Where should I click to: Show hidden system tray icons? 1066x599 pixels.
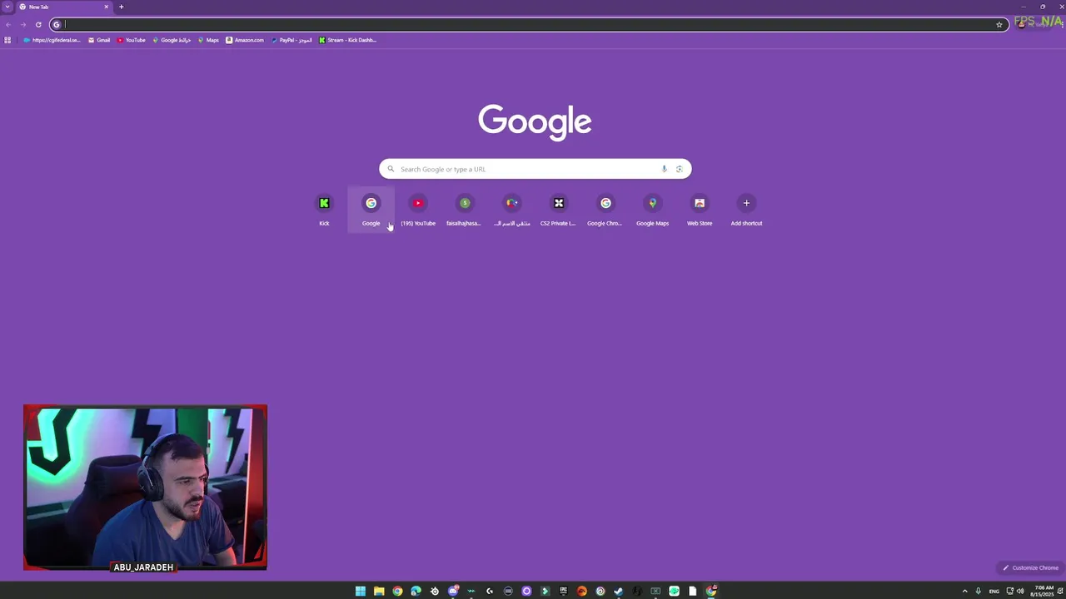coord(965,592)
